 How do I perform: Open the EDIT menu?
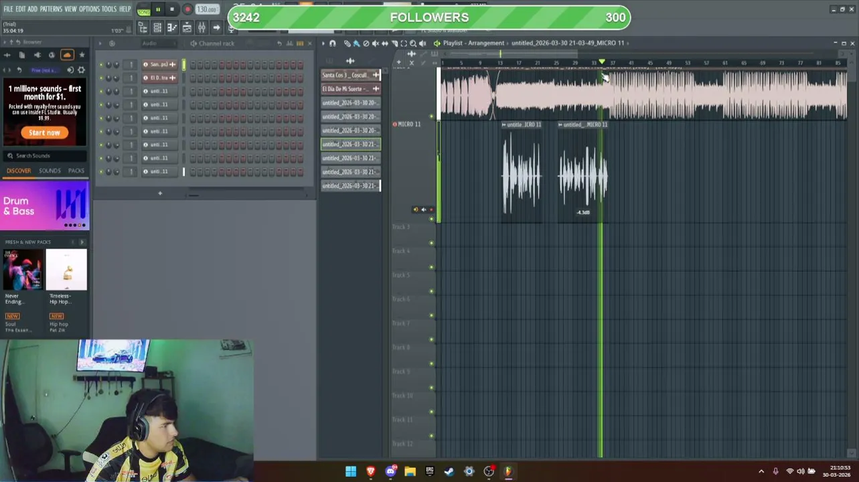click(x=20, y=9)
